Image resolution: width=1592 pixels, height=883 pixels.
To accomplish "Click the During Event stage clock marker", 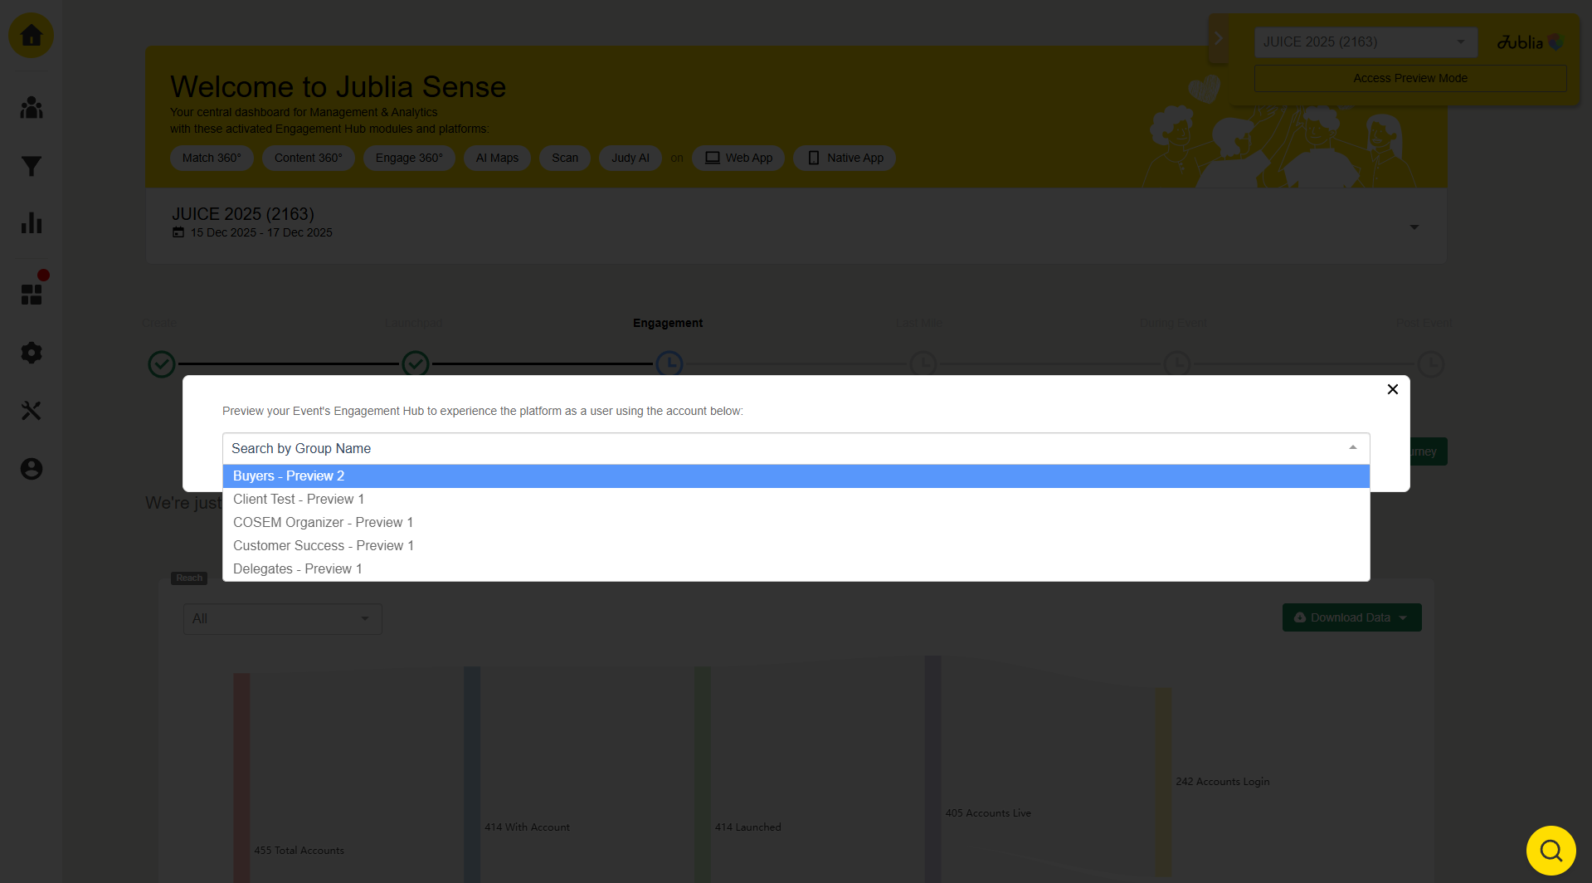I will 1177,363.
